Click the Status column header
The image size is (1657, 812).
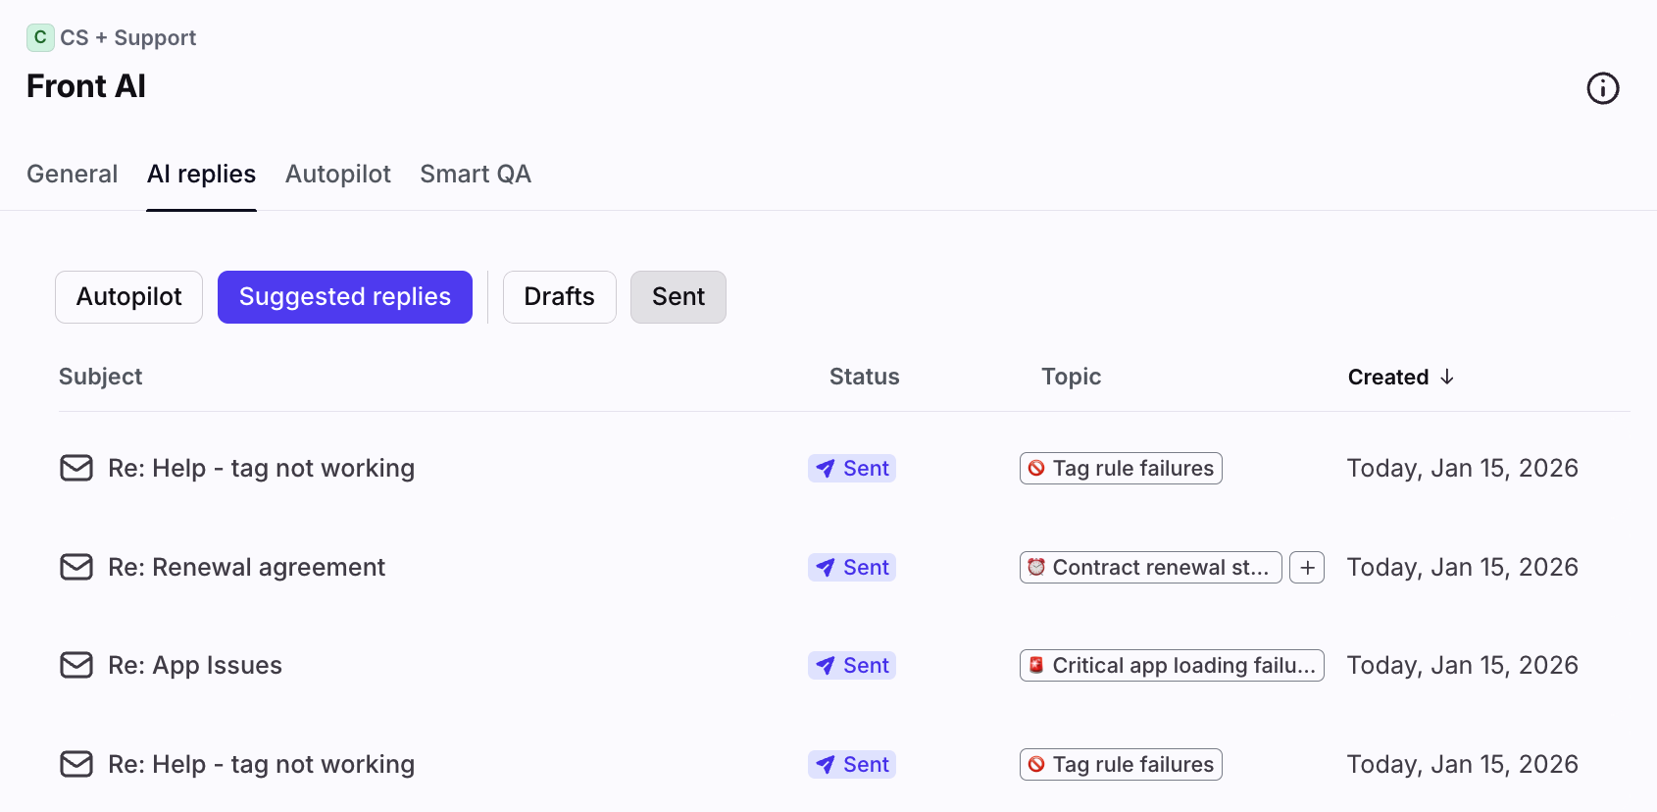tap(864, 377)
